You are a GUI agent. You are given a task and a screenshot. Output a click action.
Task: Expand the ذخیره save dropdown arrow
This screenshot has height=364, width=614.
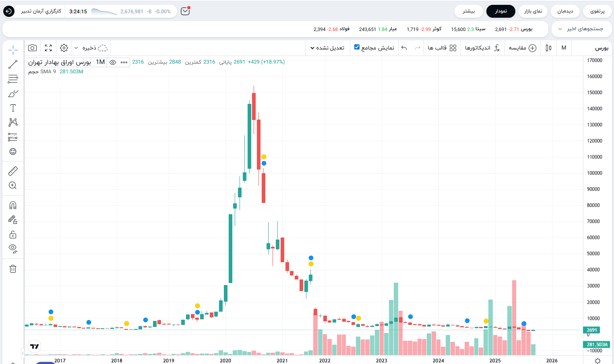76,48
